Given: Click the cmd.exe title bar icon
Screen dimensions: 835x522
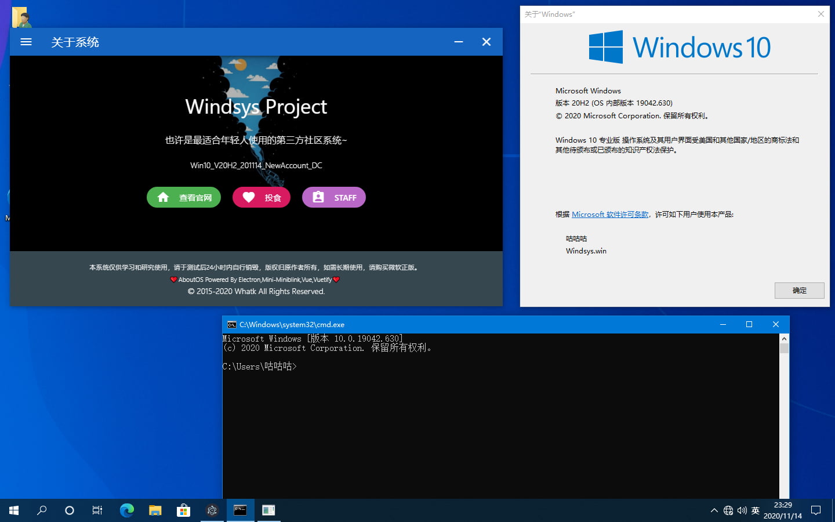Looking at the screenshot, I should (x=231, y=325).
